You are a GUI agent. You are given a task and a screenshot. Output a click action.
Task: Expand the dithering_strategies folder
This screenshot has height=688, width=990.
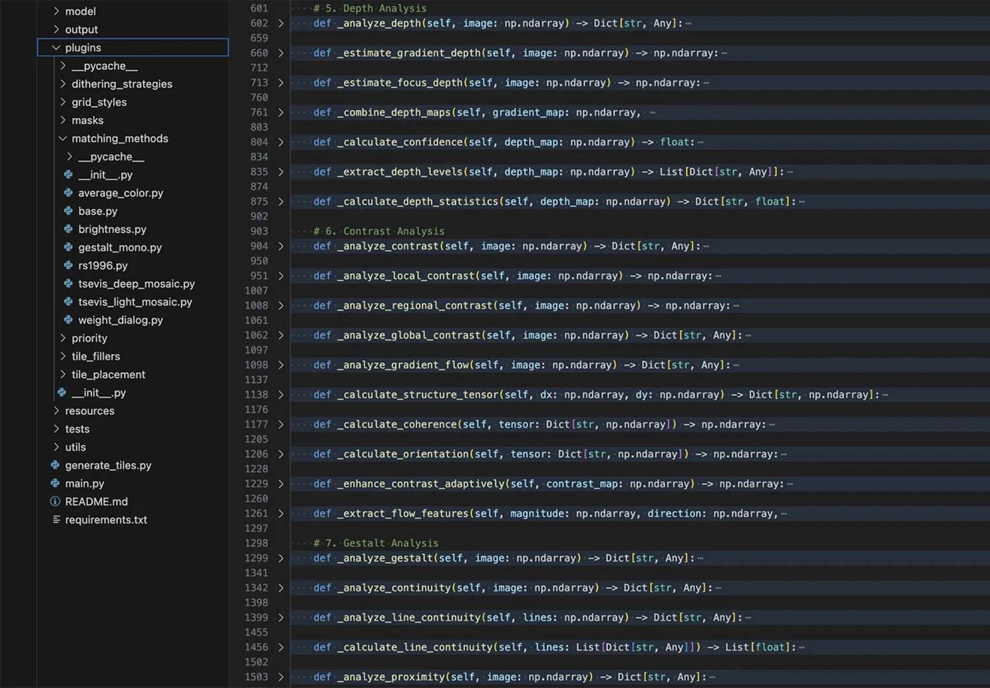click(63, 84)
